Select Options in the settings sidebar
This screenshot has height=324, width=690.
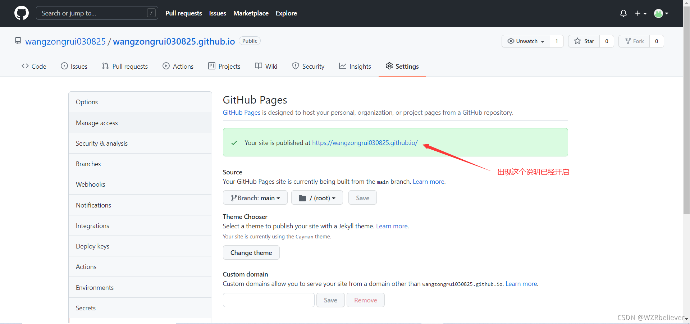click(x=140, y=102)
